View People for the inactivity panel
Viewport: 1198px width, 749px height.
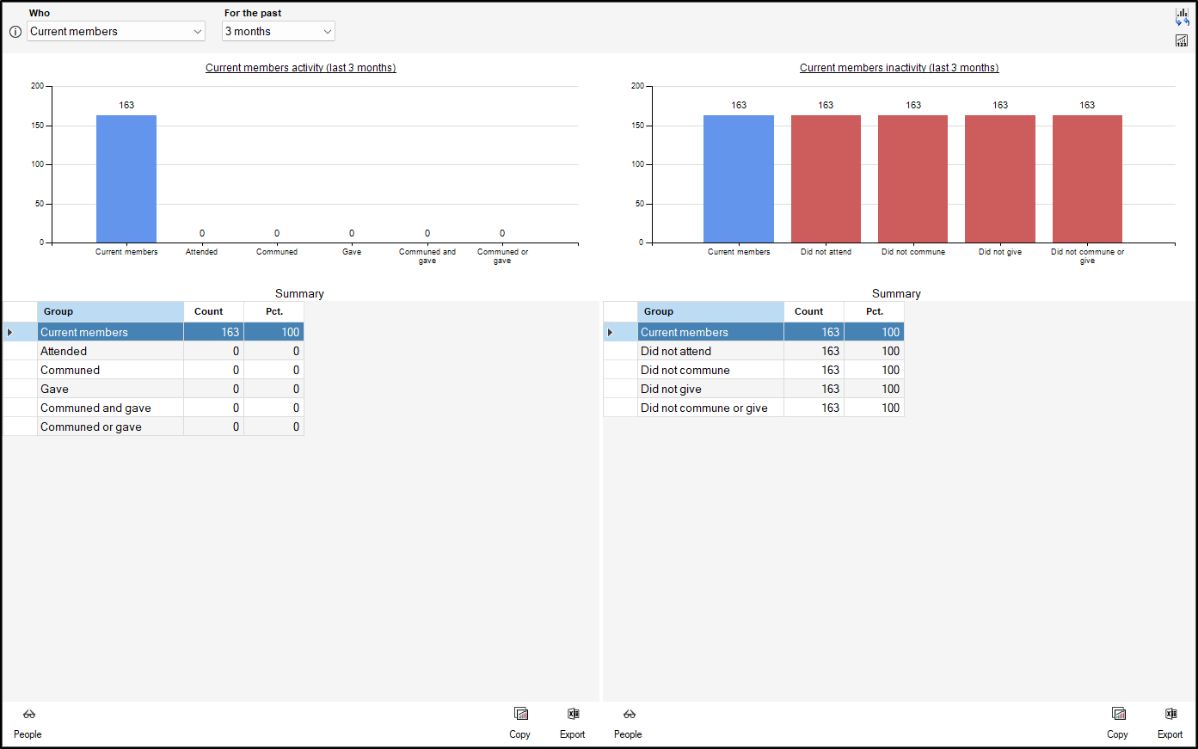pyautogui.click(x=628, y=722)
